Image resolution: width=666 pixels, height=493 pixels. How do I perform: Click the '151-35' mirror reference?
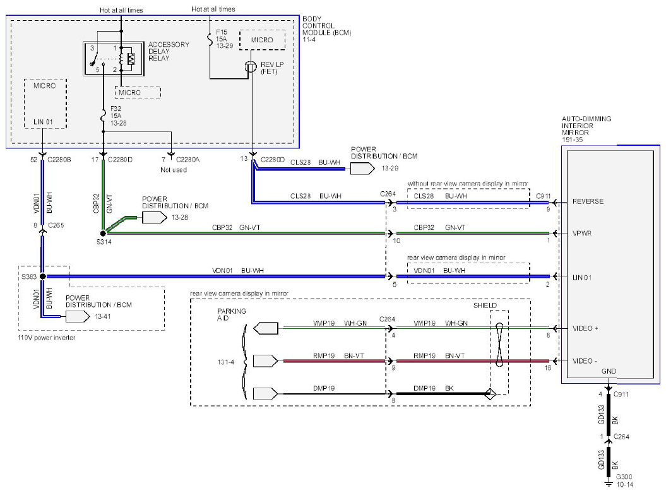pyautogui.click(x=572, y=140)
